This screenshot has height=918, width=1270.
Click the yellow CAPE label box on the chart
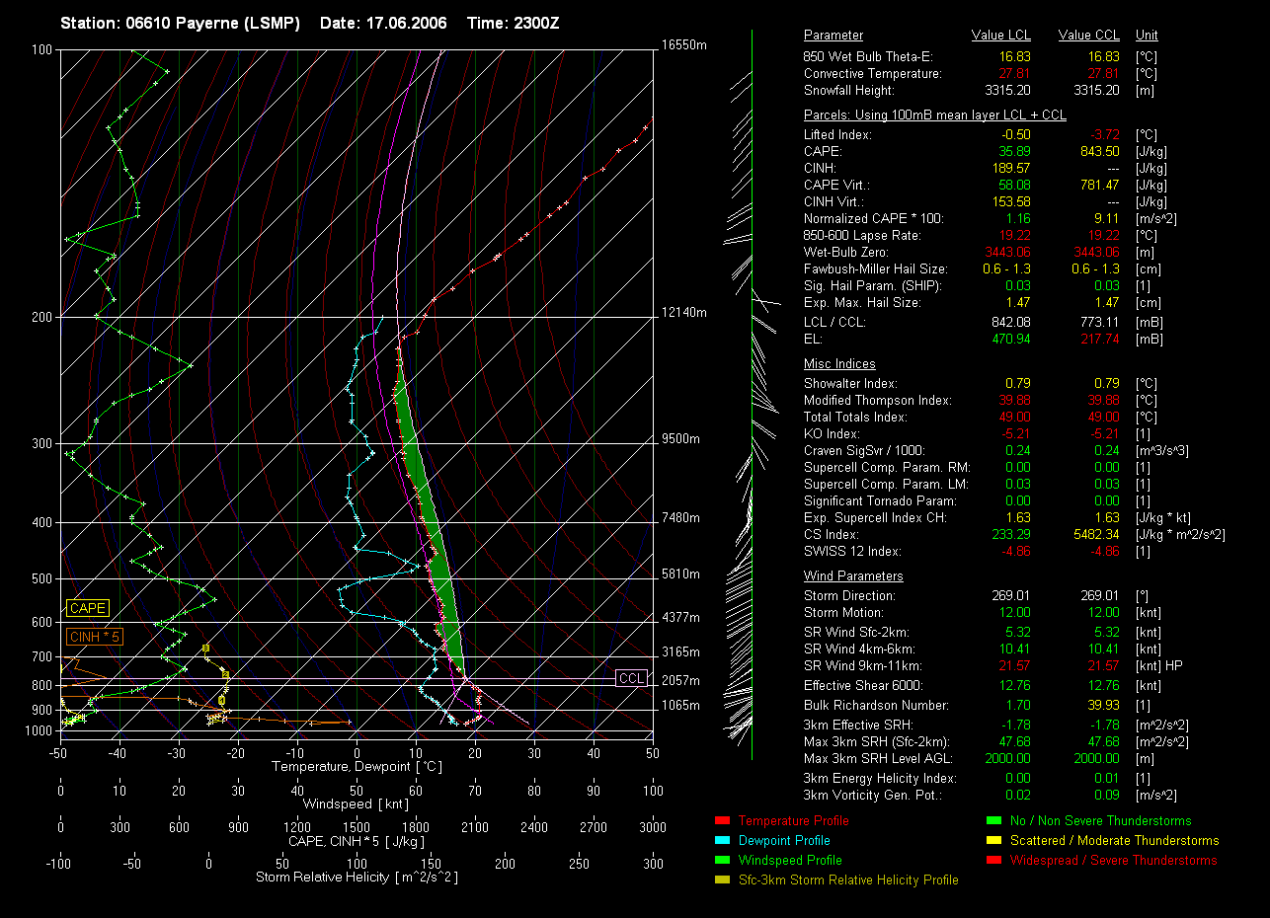88,608
